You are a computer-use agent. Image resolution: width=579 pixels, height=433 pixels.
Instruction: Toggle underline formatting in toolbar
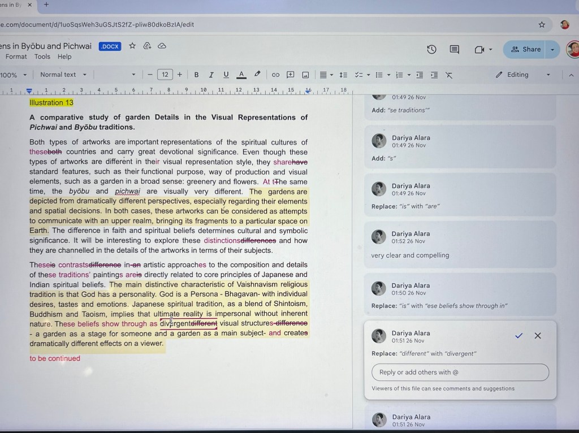(226, 75)
